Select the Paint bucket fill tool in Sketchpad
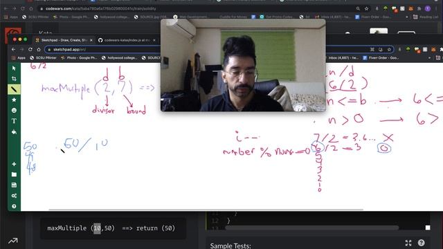 (14, 132)
